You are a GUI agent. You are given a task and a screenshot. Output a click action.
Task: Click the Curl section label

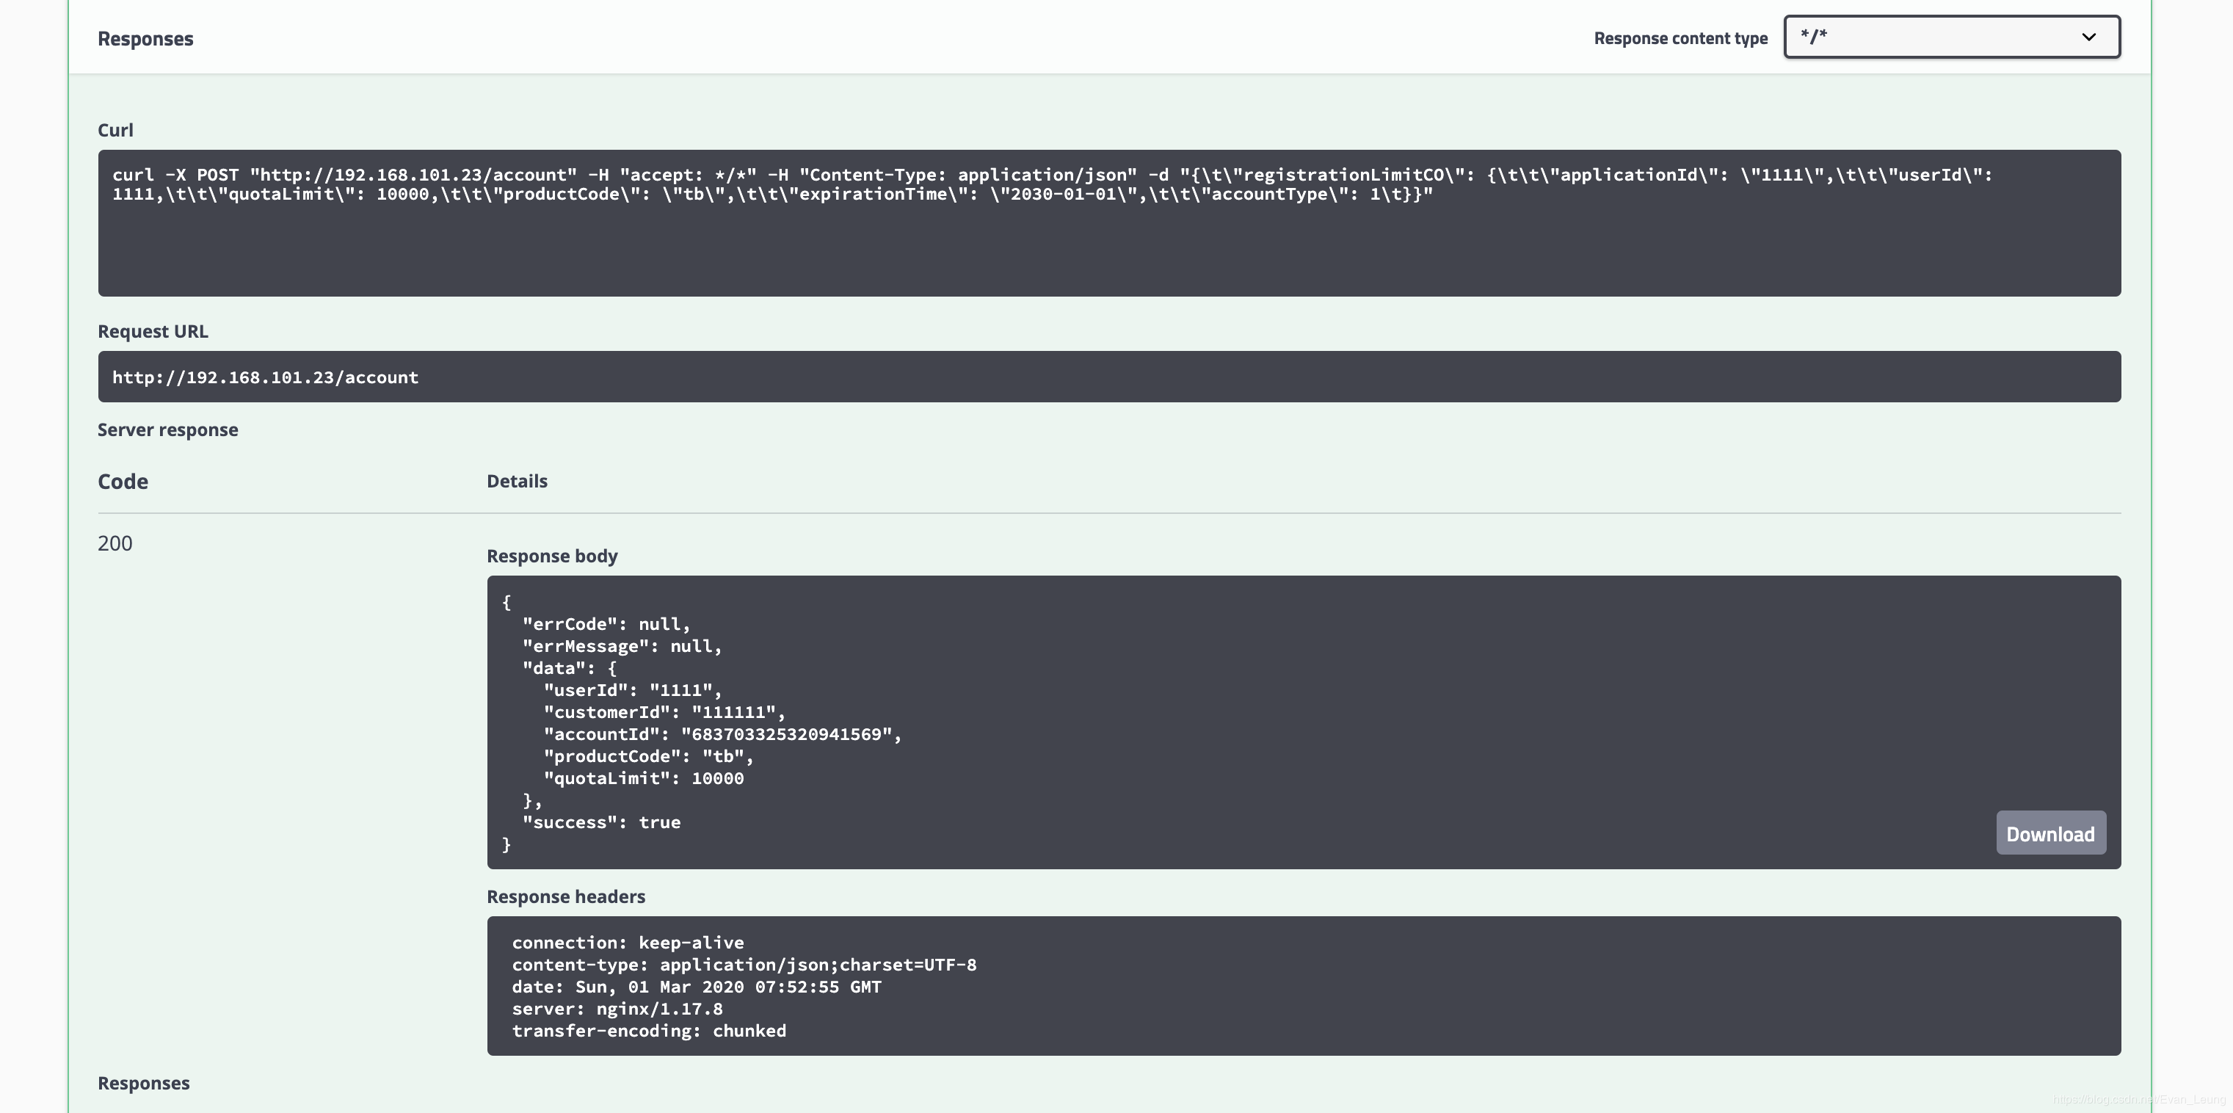[115, 130]
